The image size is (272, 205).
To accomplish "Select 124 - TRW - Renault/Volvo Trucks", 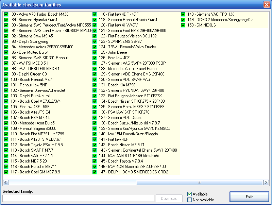I will 127,47.
